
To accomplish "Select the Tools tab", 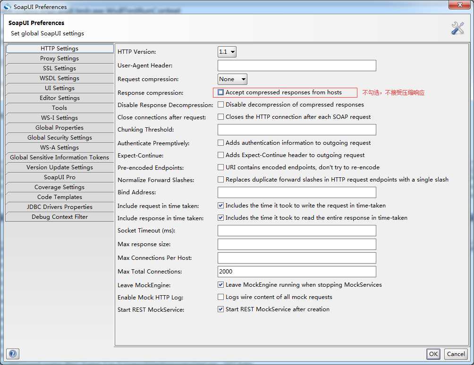I will tap(59, 108).
